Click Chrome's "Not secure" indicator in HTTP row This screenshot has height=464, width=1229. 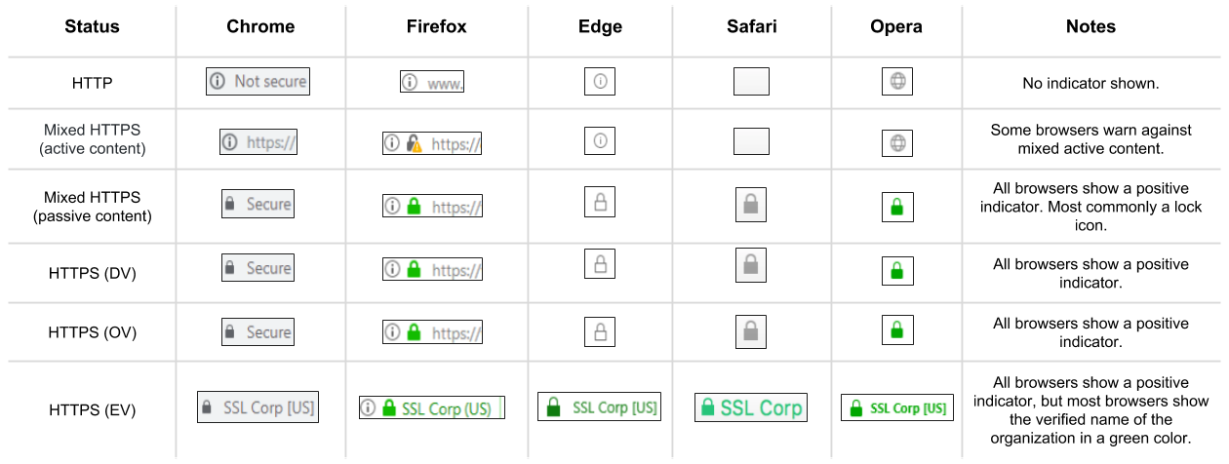[258, 82]
